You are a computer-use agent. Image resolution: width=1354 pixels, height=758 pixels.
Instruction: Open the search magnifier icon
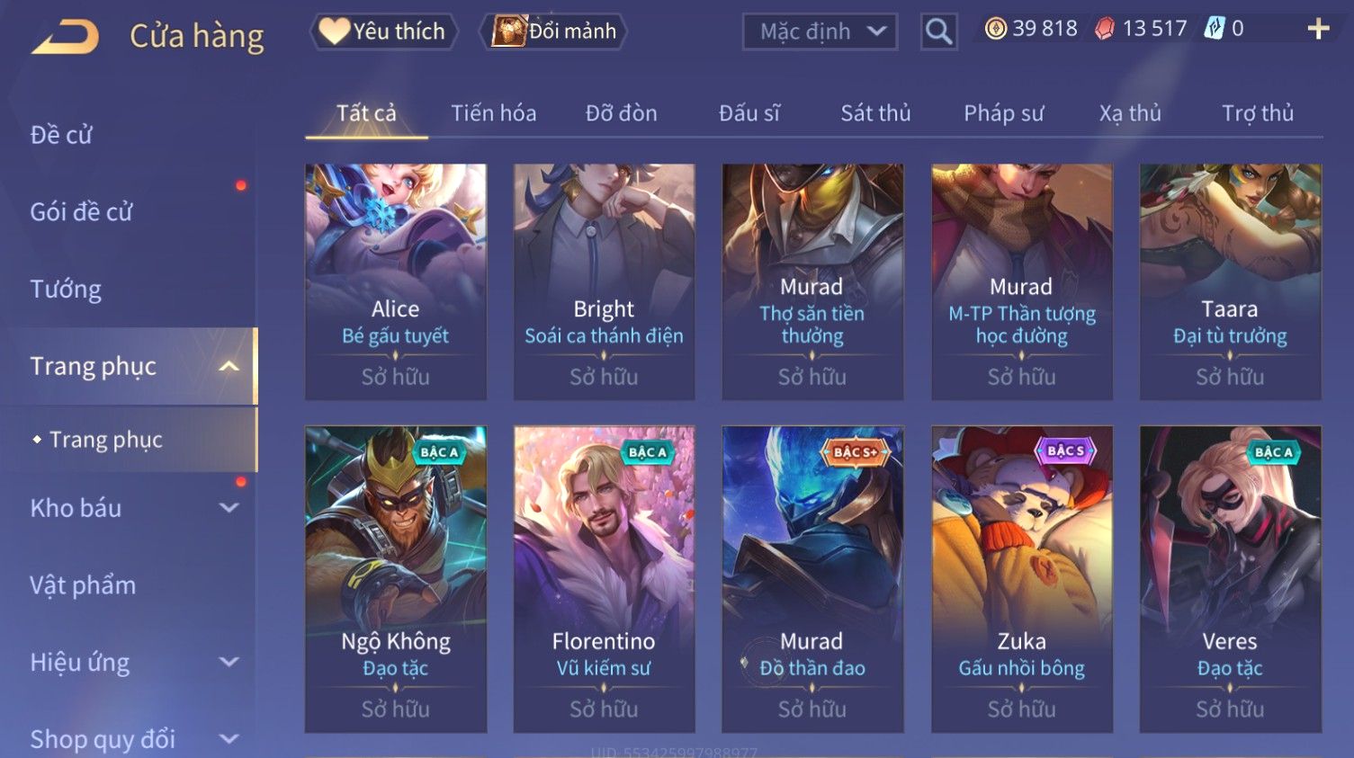point(938,32)
